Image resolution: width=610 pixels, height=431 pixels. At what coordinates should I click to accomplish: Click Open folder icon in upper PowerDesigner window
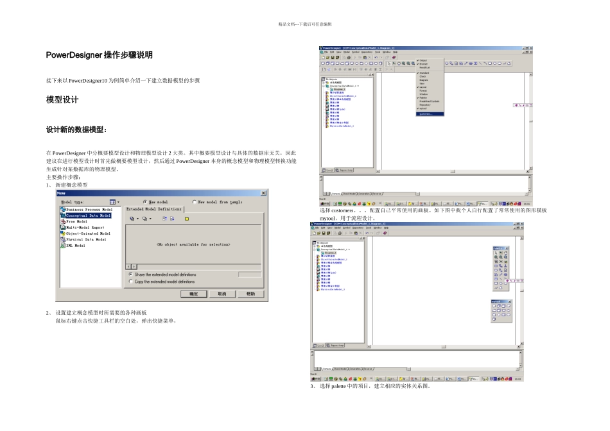(x=328, y=57)
